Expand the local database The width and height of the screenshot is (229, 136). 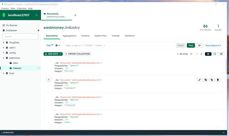[x=4, y=73]
